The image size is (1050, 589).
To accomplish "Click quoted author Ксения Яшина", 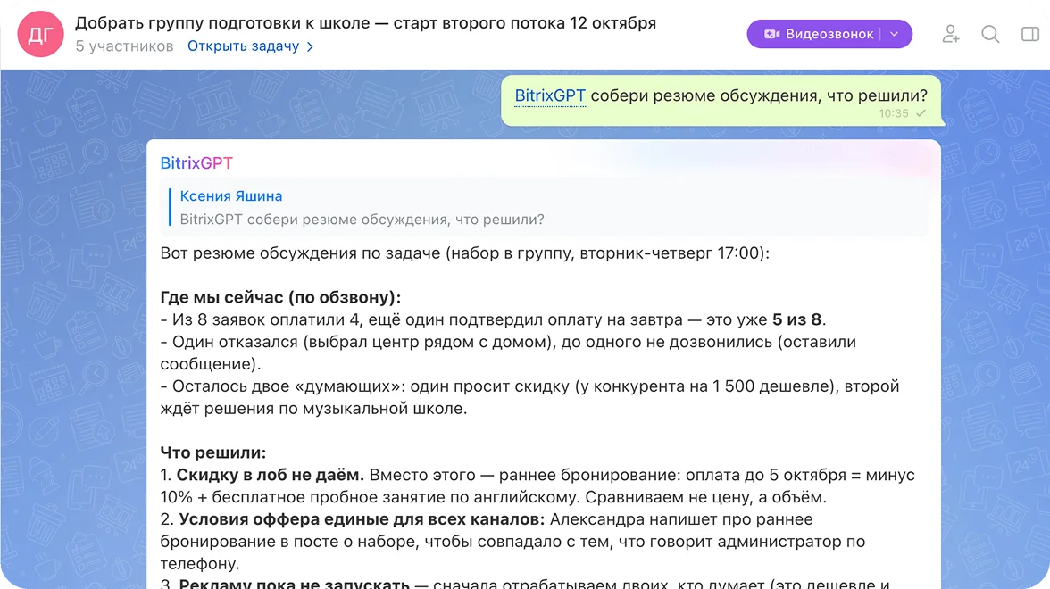I will (x=231, y=196).
